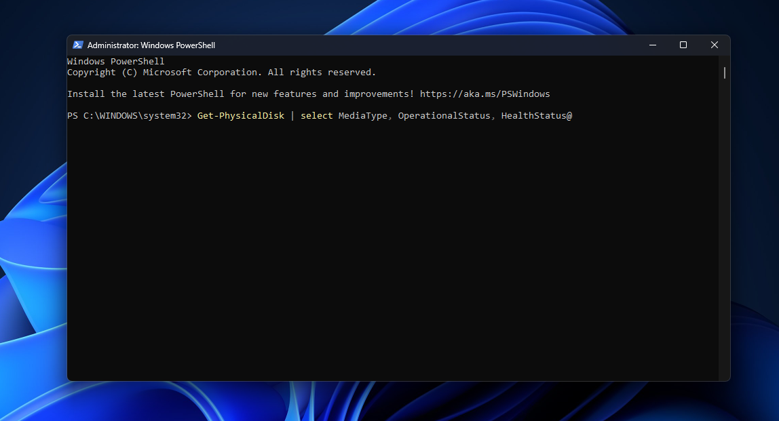The height and width of the screenshot is (421, 779).
Task: Select the Get-PhysicalDisk cmdlet text
Action: tap(240, 115)
